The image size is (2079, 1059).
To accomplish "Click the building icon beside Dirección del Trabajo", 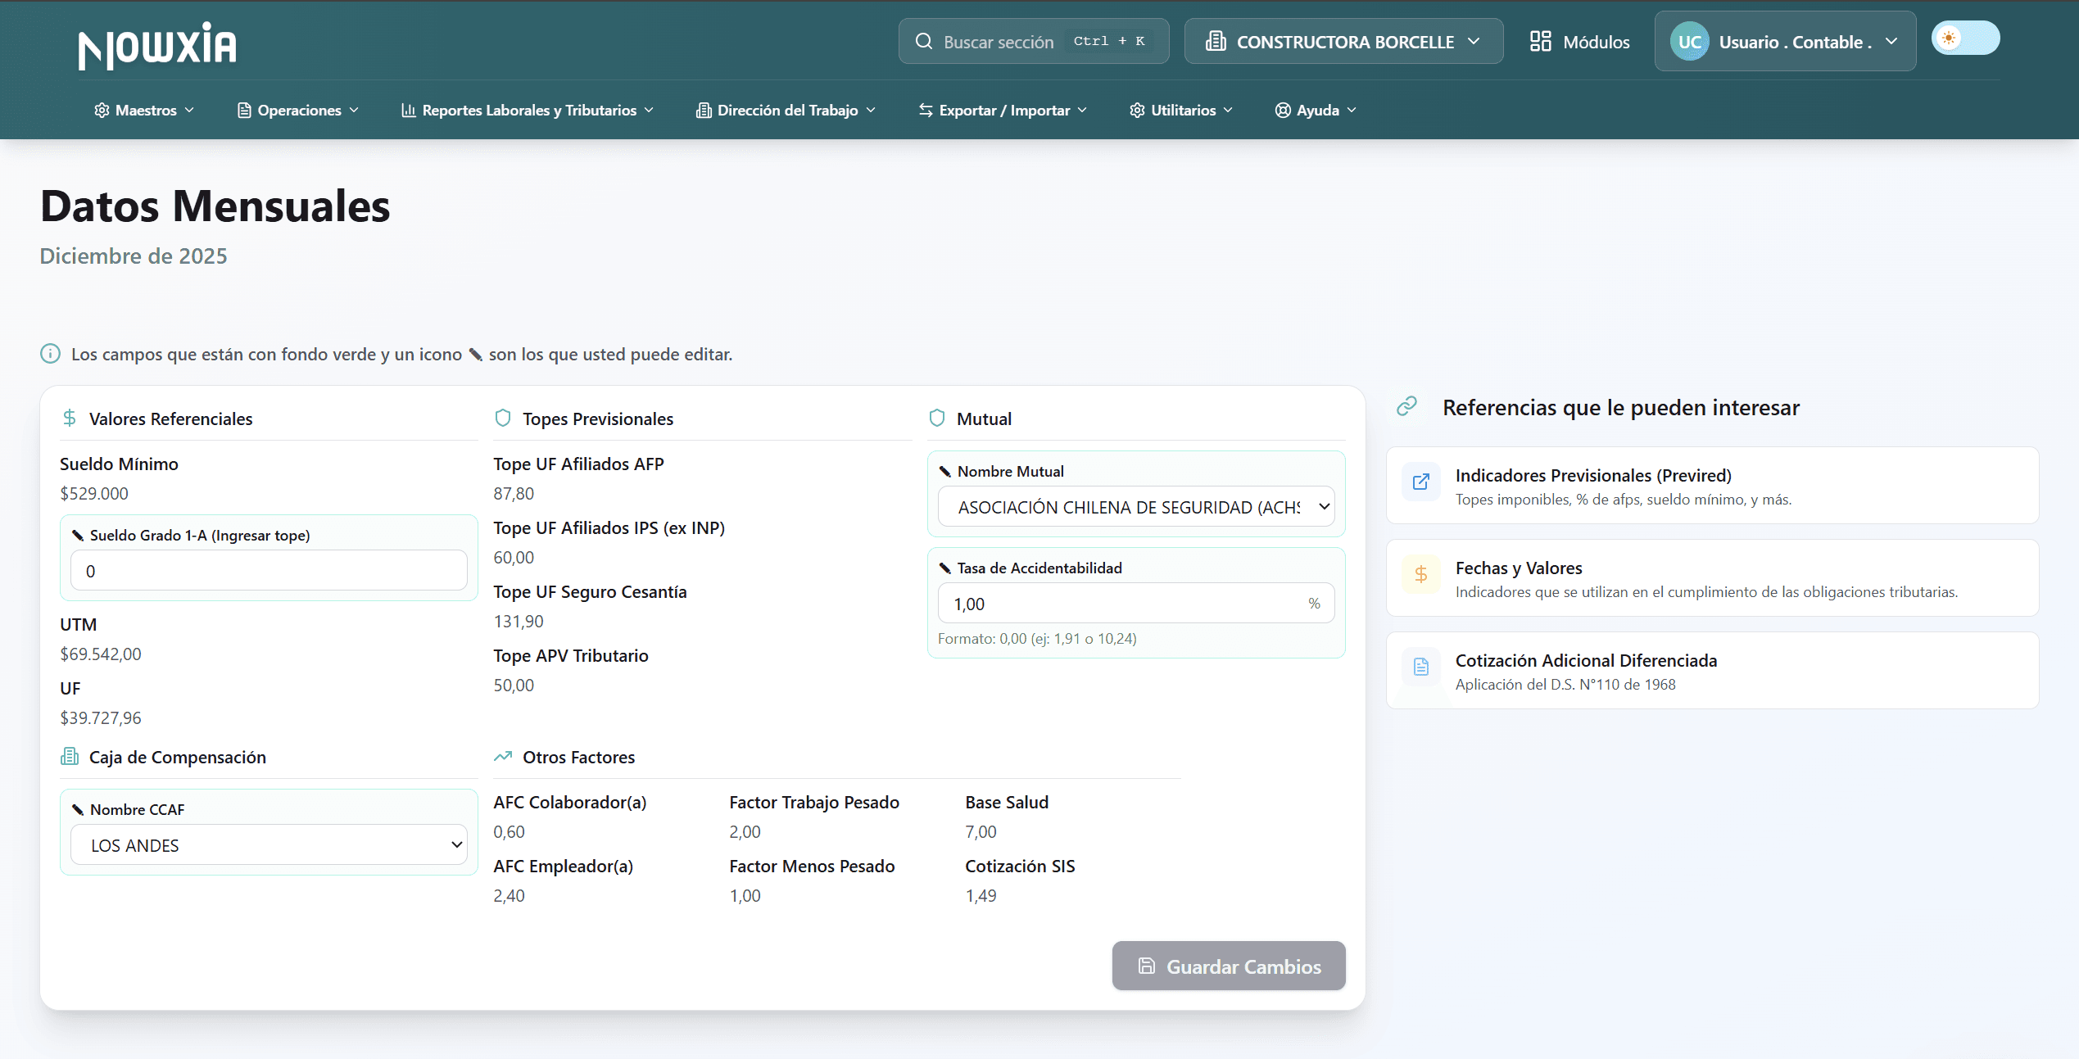I will pyautogui.click(x=704, y=110).
